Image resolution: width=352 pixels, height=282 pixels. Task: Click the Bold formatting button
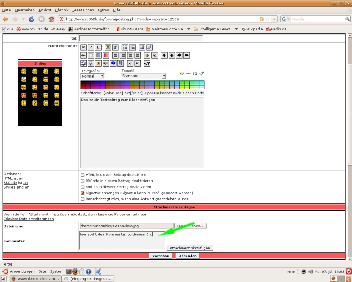click(x=84, y=47)
